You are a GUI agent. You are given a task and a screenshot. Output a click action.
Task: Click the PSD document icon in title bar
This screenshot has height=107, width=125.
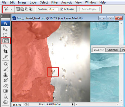[14, 18]
